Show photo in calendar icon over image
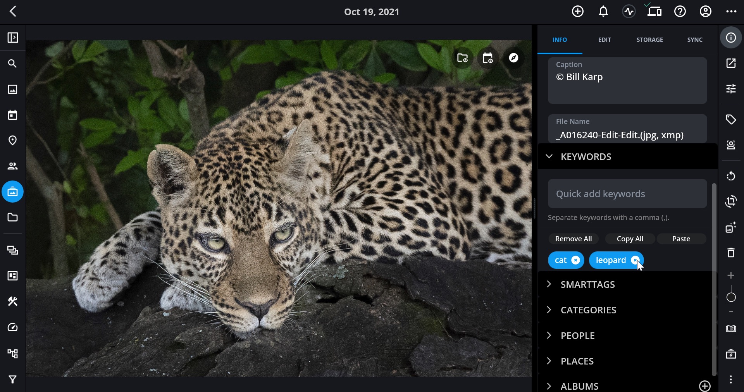The width and height of the screenshot is (744, 392). [x=488, y=58]
